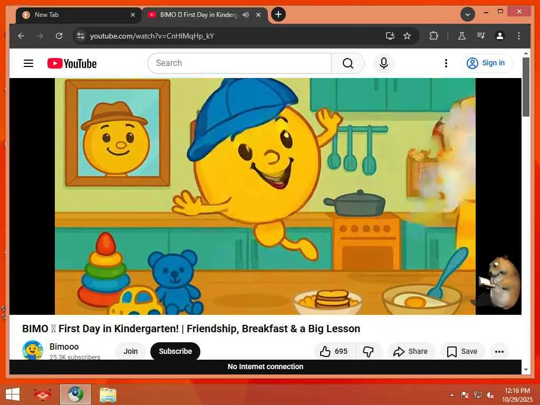Open more actions ellipsis below video
540x405 pixels.
499,351
